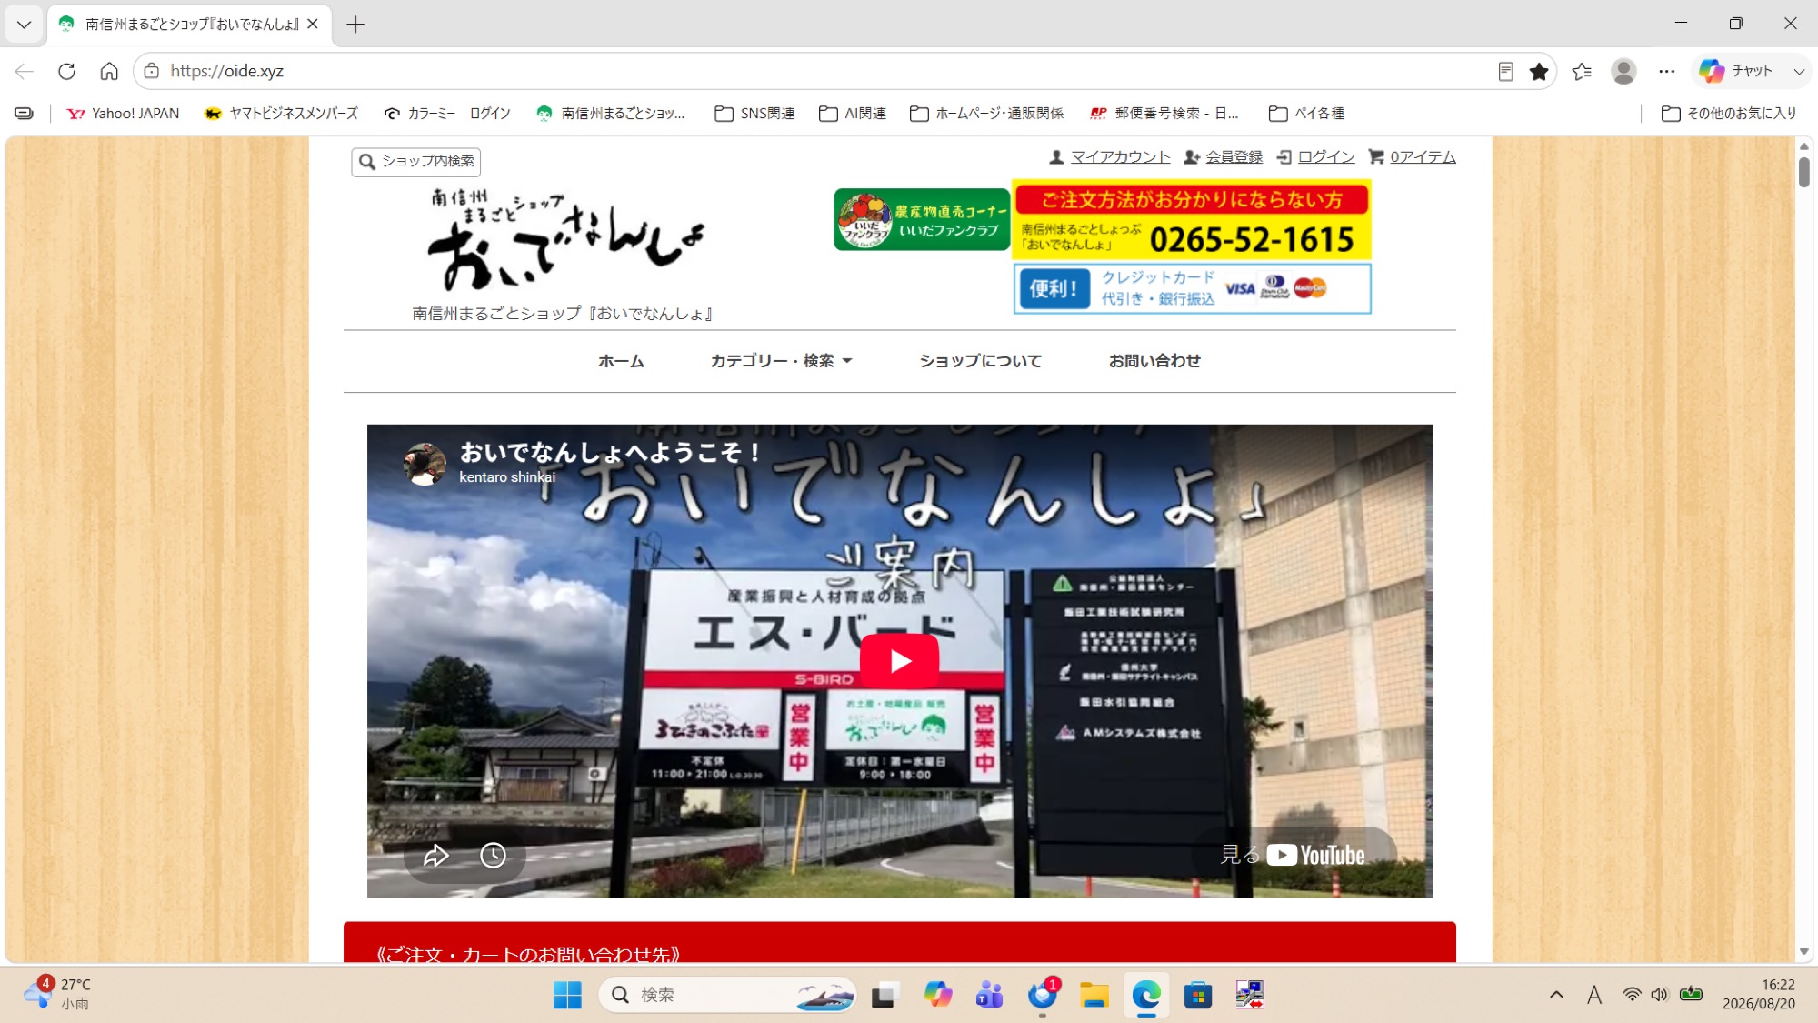Open the favorites list icon
The height and width of the screenshot is (1023, 1818).
[x=1582, y=71]
